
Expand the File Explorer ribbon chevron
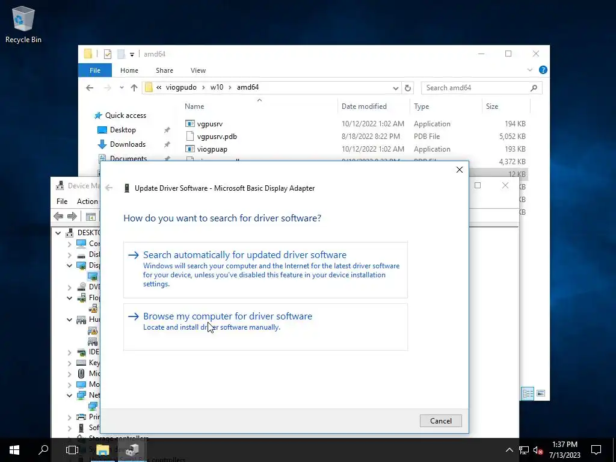click(x=529, y=70)
